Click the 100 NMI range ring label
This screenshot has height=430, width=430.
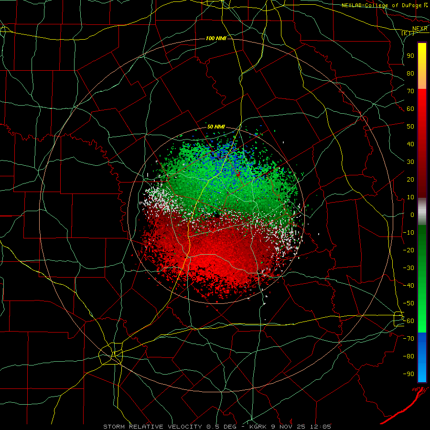216,38
